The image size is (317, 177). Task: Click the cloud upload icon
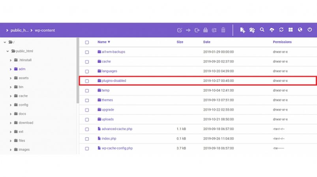[x=272, y=30]
